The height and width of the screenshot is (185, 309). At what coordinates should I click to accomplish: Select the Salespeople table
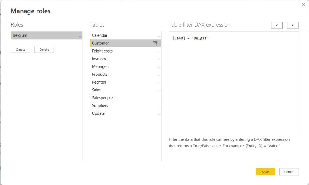(x=102, y=98)
